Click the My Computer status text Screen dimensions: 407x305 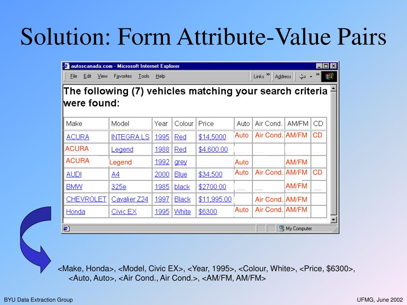click(x=299, y=228)
